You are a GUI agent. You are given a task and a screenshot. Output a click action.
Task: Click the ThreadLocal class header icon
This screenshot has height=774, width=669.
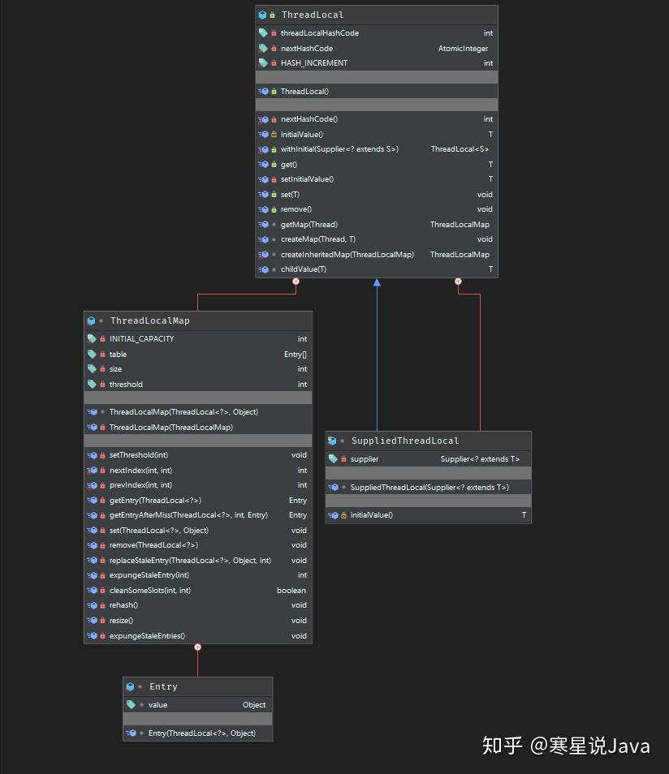pos(261,14)
